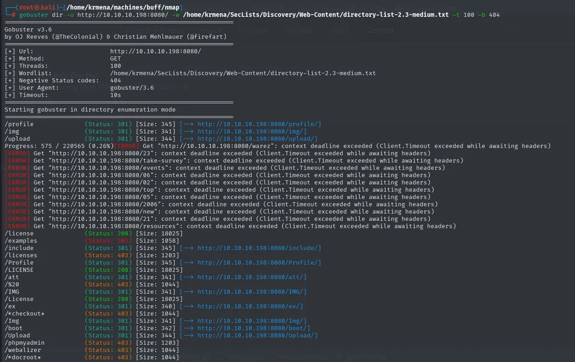Click the /events timeout error line
The image size is (575, 362).
click(225, 168)
